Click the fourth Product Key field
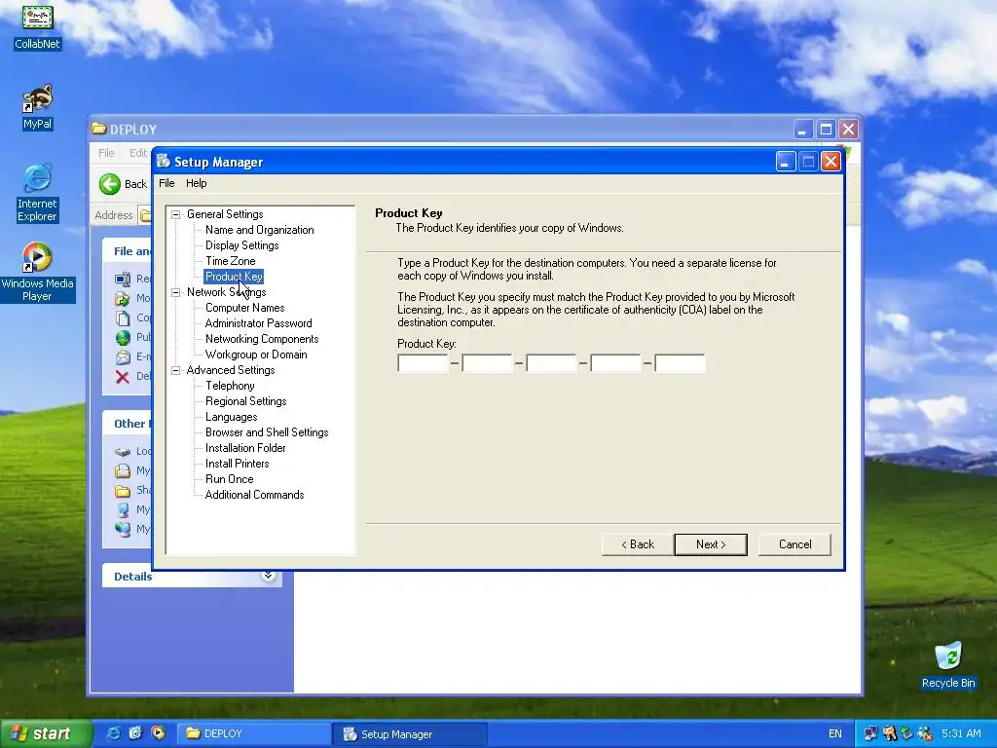Viewport: 997px width, 748px height. pos(615,363)
